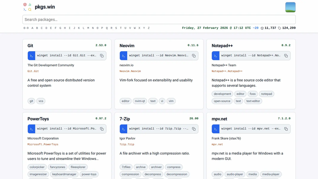This screenshot has height=179, width=318.
Task: Click the Git.Git package ID
Action: [33, 71]
